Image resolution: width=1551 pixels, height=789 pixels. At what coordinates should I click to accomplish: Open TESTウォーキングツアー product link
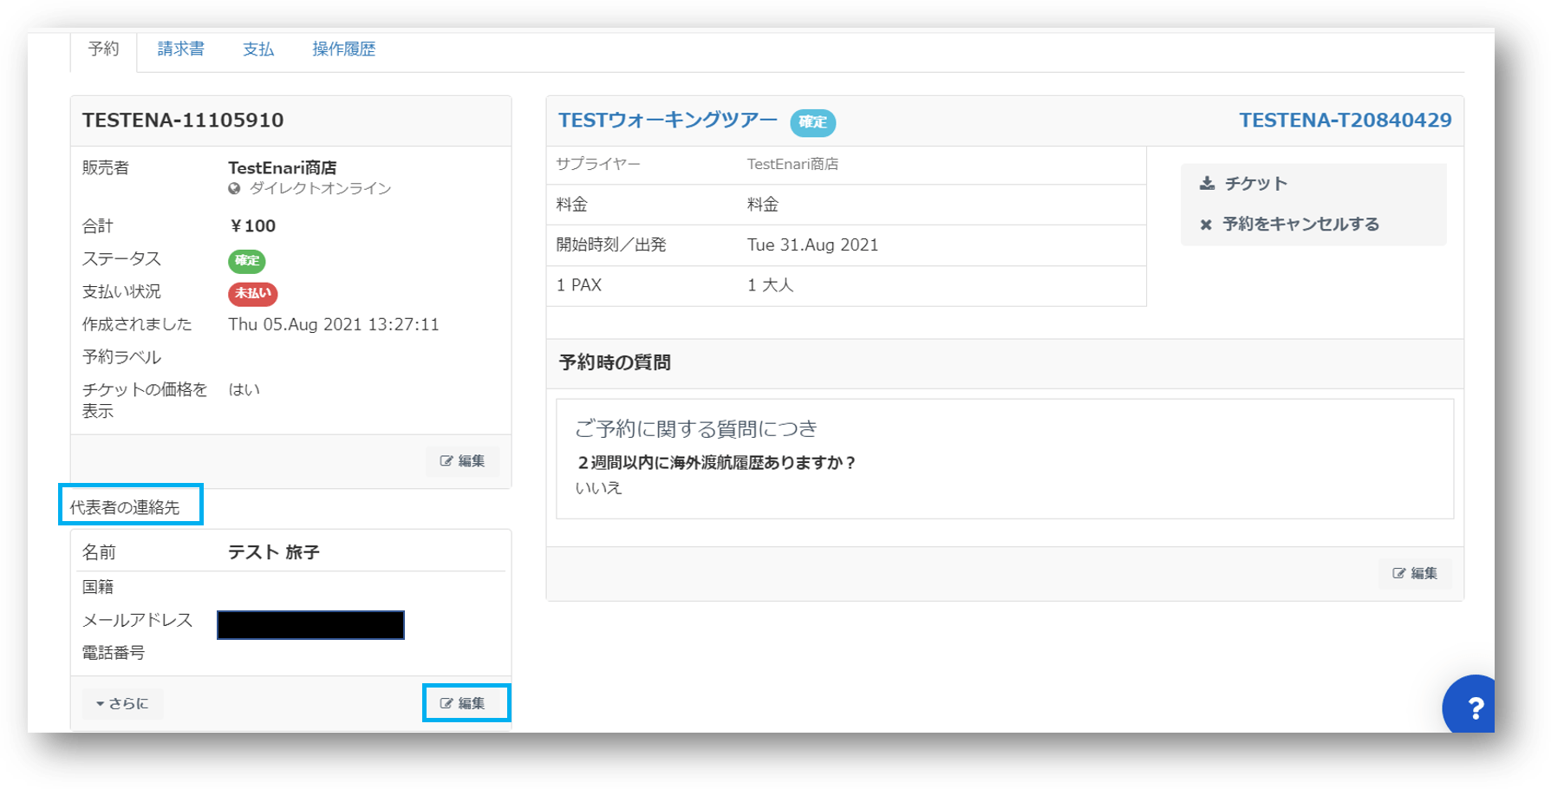click(x=668, y=121)
